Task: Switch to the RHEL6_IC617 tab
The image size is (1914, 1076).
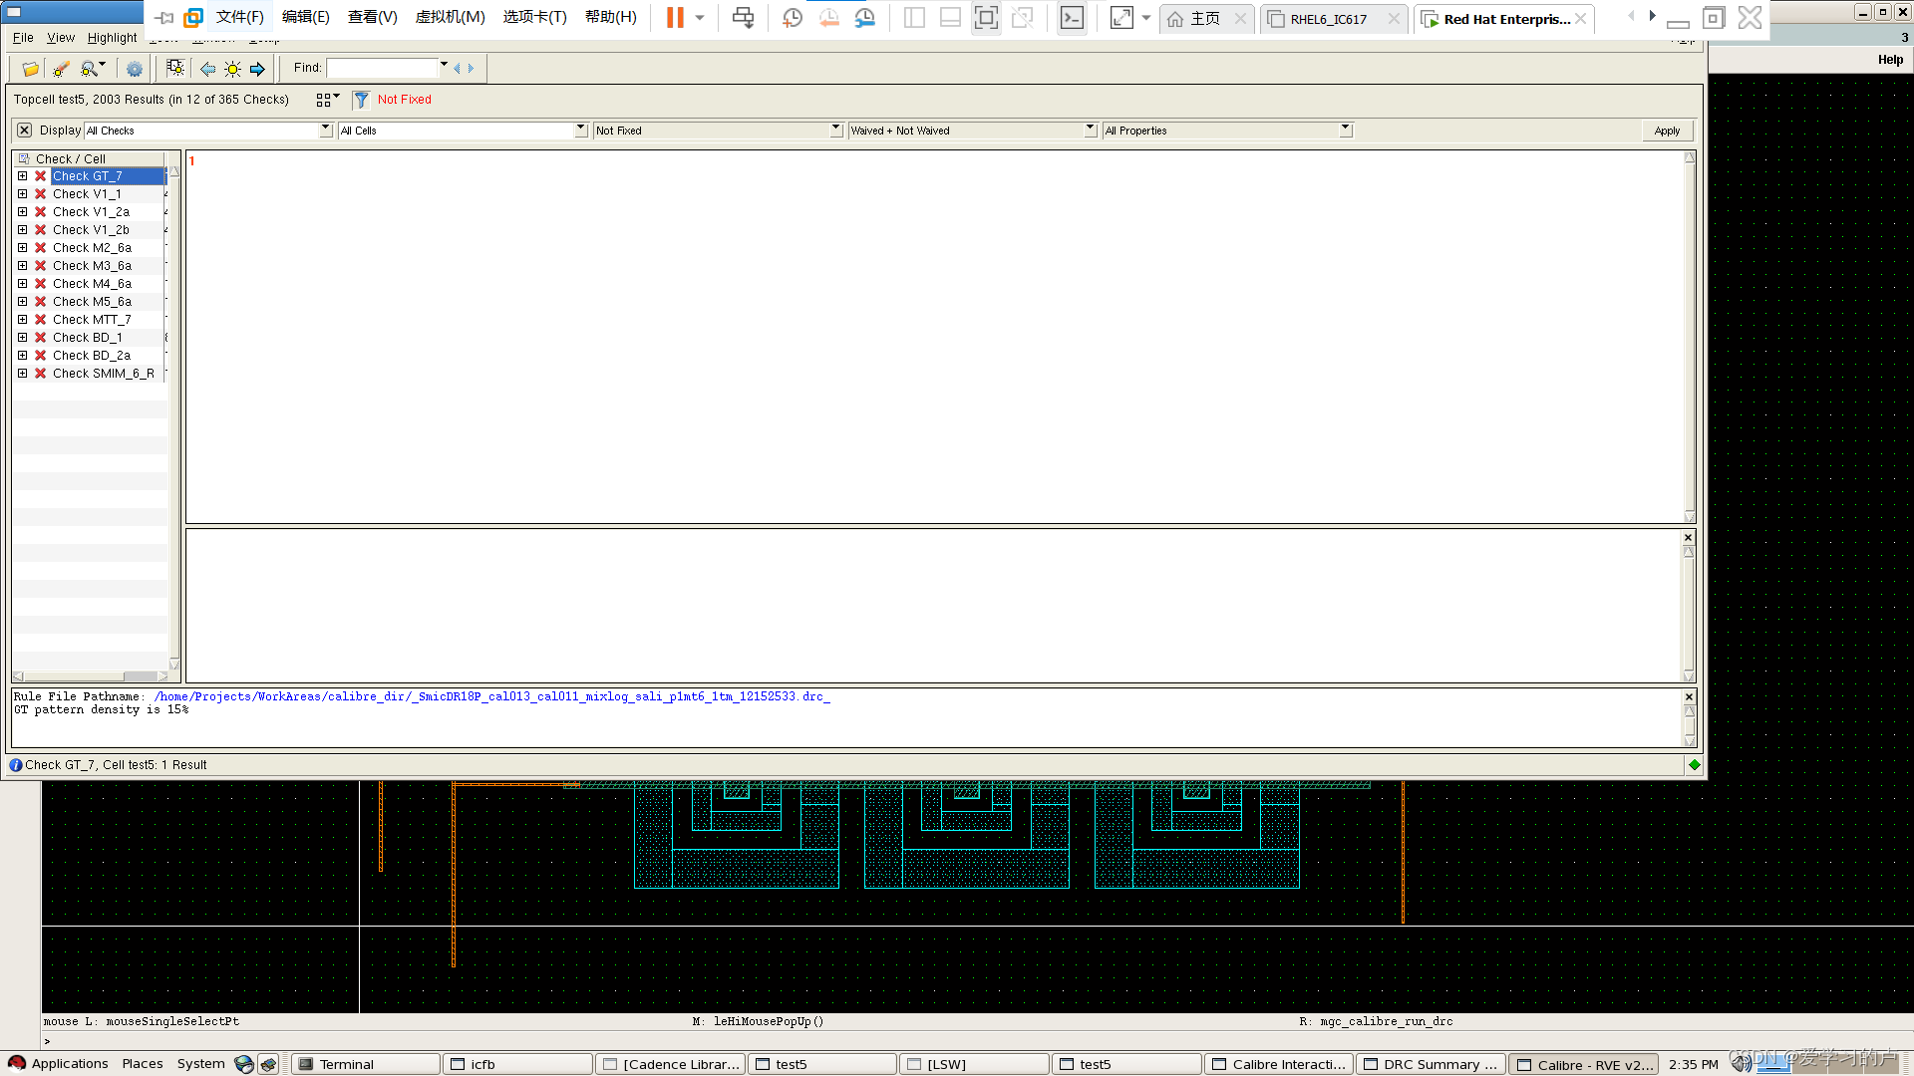Action: (x=1328, y=19)
